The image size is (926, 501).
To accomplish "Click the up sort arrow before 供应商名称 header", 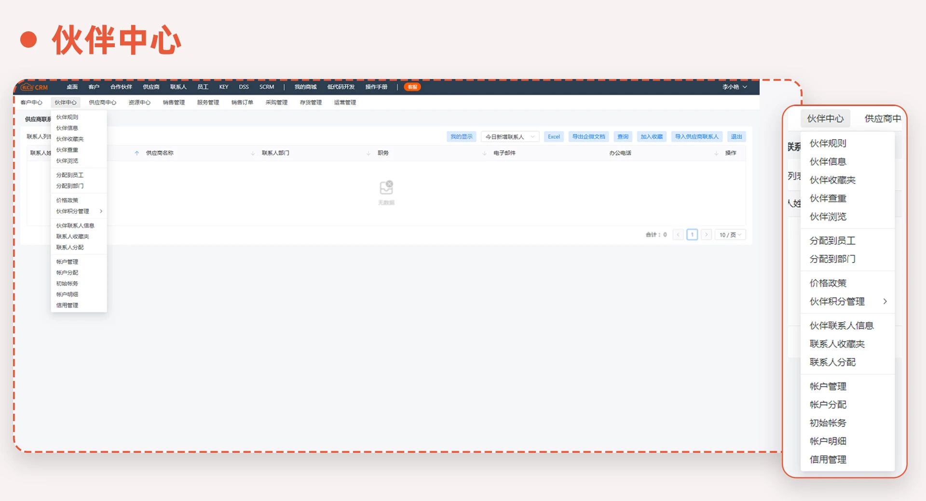I will coord(137,153).
